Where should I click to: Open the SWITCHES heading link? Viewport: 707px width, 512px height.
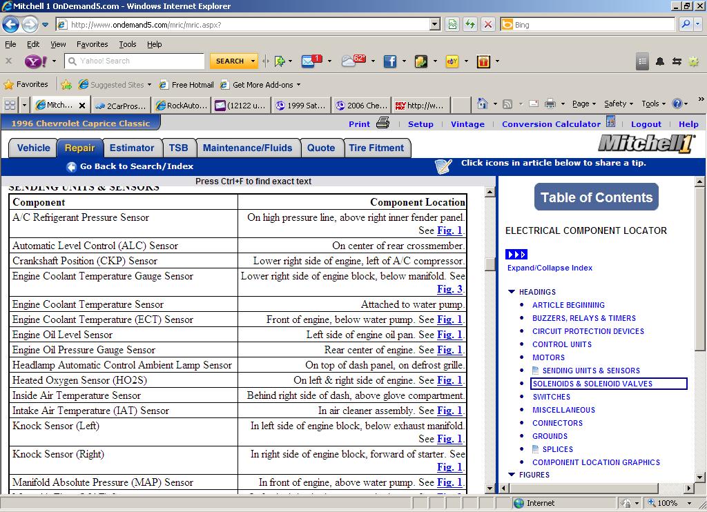click(551, 397)
